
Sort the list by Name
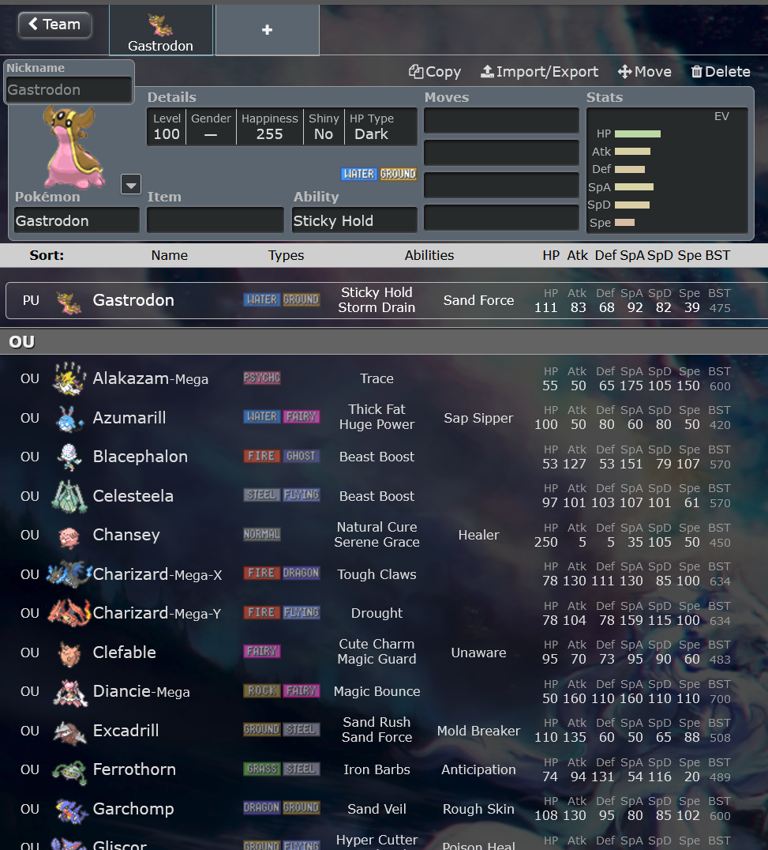[x=170, y=255]
